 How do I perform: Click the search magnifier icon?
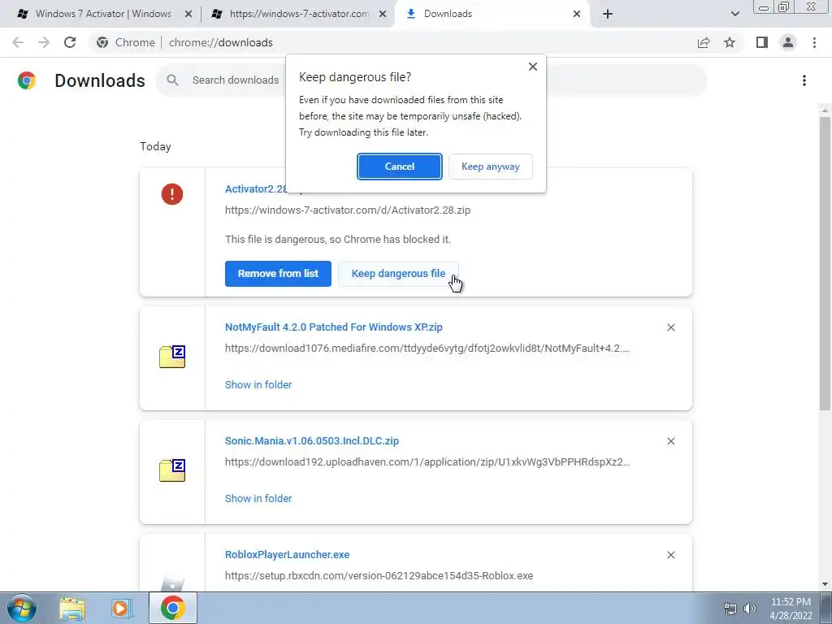[x=172, y=80]
